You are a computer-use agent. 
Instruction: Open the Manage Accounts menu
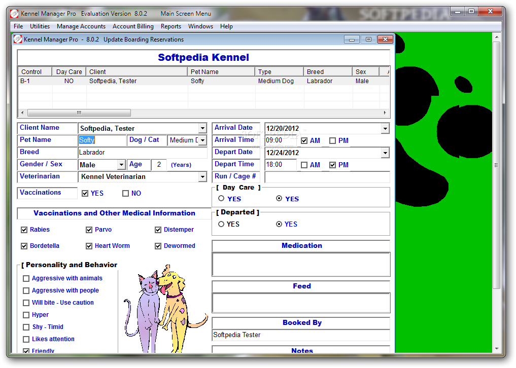(81, 26)
